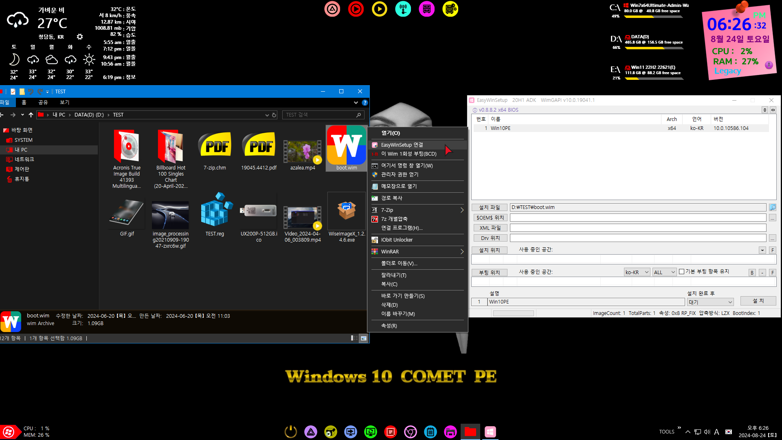Open the 설치 위치 drive dropdown arrow
This screenshot has width=782, height=440.
tap(762, 250)
